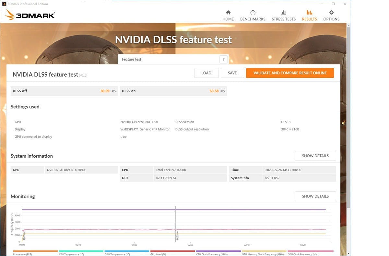The width and height of the screenshot is (389, 256).
Task: Show details for Monitoring
Action: 315,196
